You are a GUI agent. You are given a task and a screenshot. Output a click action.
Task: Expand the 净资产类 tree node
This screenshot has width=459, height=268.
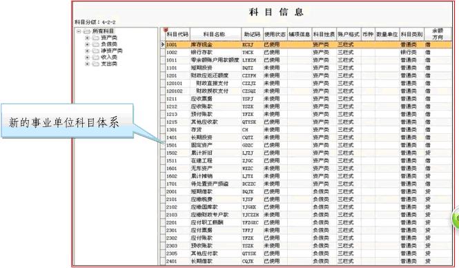(87, 50)
